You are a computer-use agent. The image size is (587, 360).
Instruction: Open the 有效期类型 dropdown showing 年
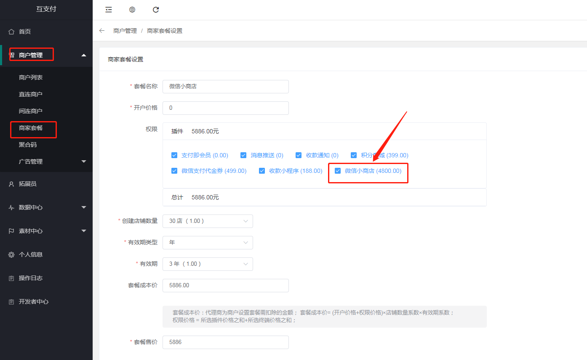click(208, 242)
